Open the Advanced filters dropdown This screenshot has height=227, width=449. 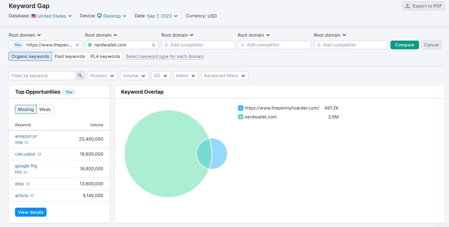225,76
